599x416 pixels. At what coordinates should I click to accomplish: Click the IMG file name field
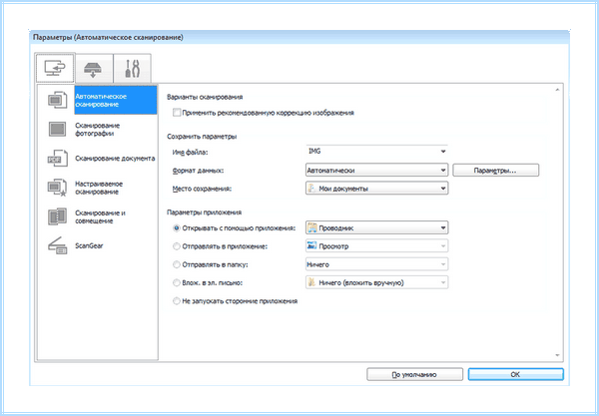(376, 152)
